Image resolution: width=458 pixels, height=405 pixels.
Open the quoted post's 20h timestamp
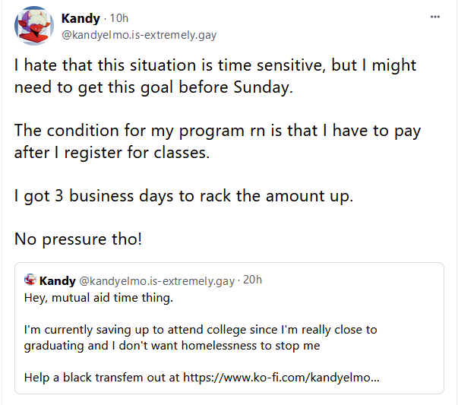[x=252, y=280]
